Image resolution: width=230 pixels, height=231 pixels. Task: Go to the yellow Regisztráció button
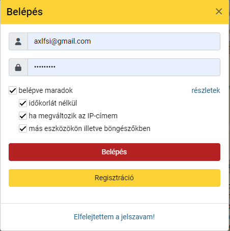114,178
